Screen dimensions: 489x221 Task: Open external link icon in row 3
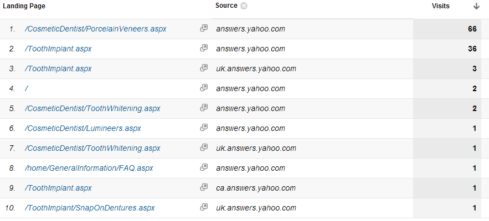(x=204, y=68)
